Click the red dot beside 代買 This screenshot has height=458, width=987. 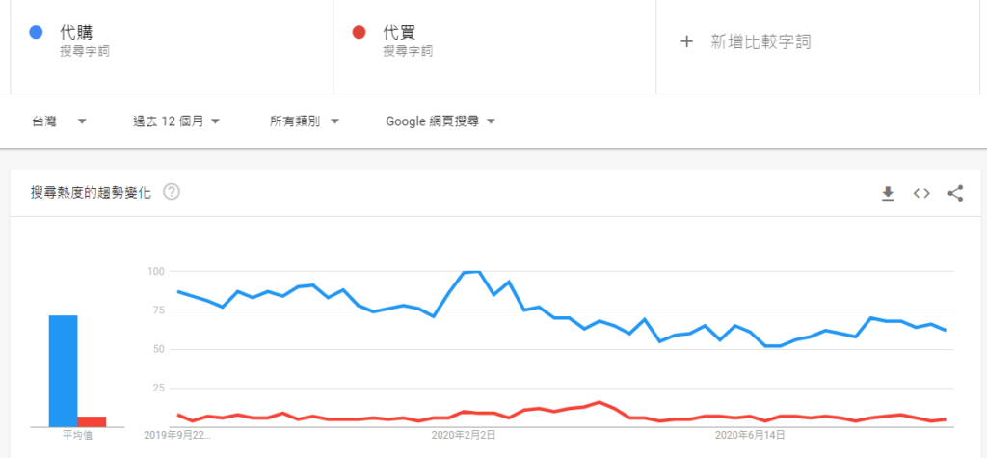click(x=359, y=33)
